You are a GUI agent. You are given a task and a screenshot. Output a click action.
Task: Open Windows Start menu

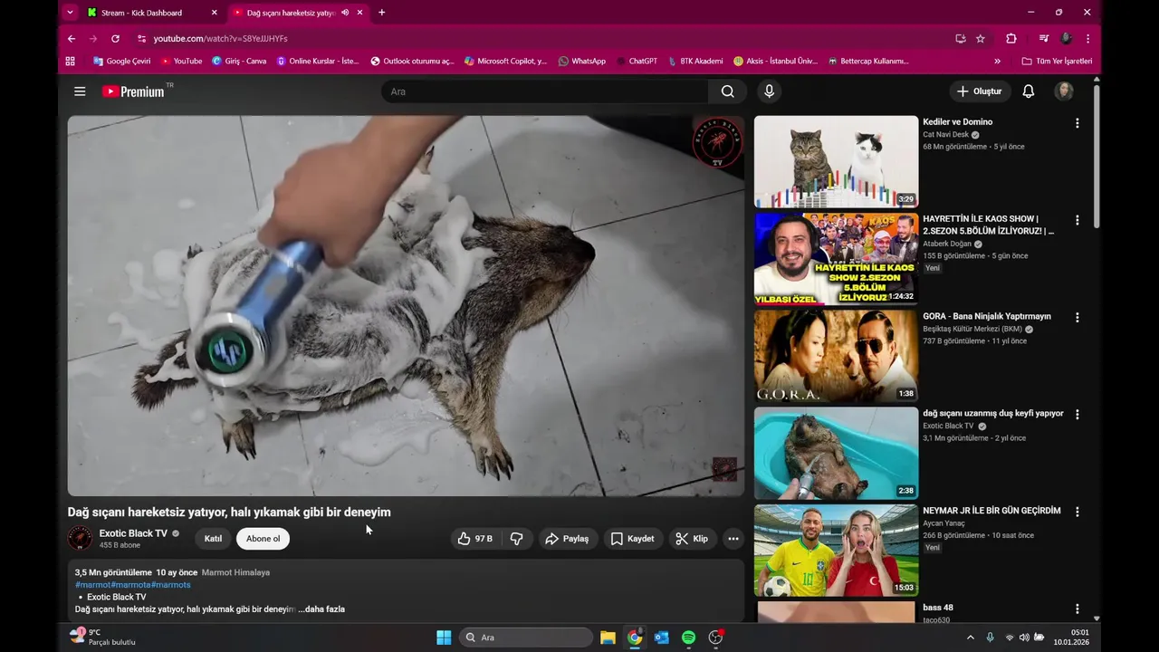444,638
